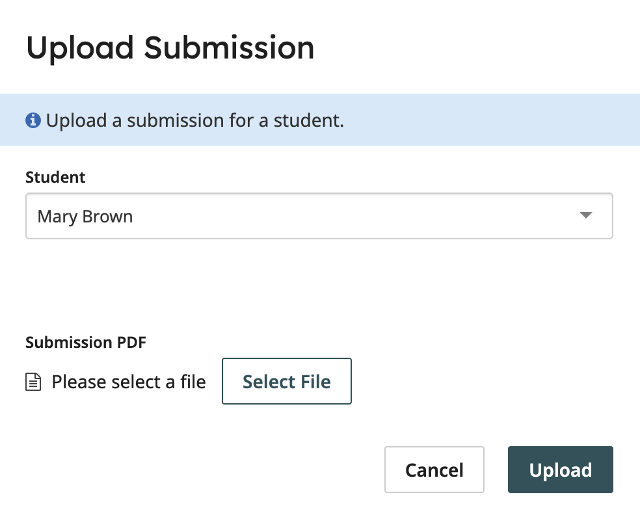Image resolution: width=640 pixels, height=519 pixels.
Task: Click Cancel to dismiss the dialog
Action: (x=434, y=469)
